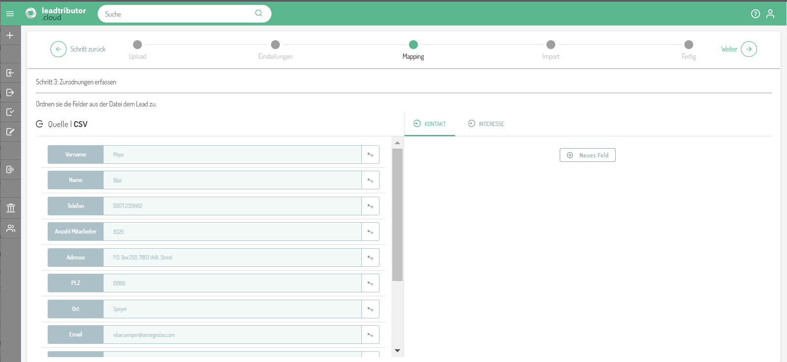Open the help question mark icon
The image size is (787, 362).
tap(755, 14)
